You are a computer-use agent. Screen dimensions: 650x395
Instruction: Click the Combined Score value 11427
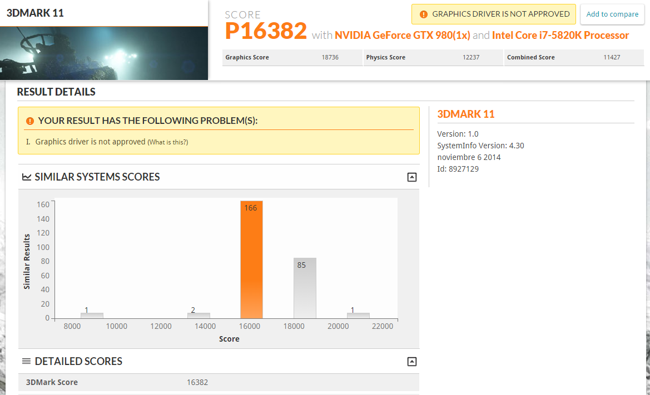pos(612,58)
